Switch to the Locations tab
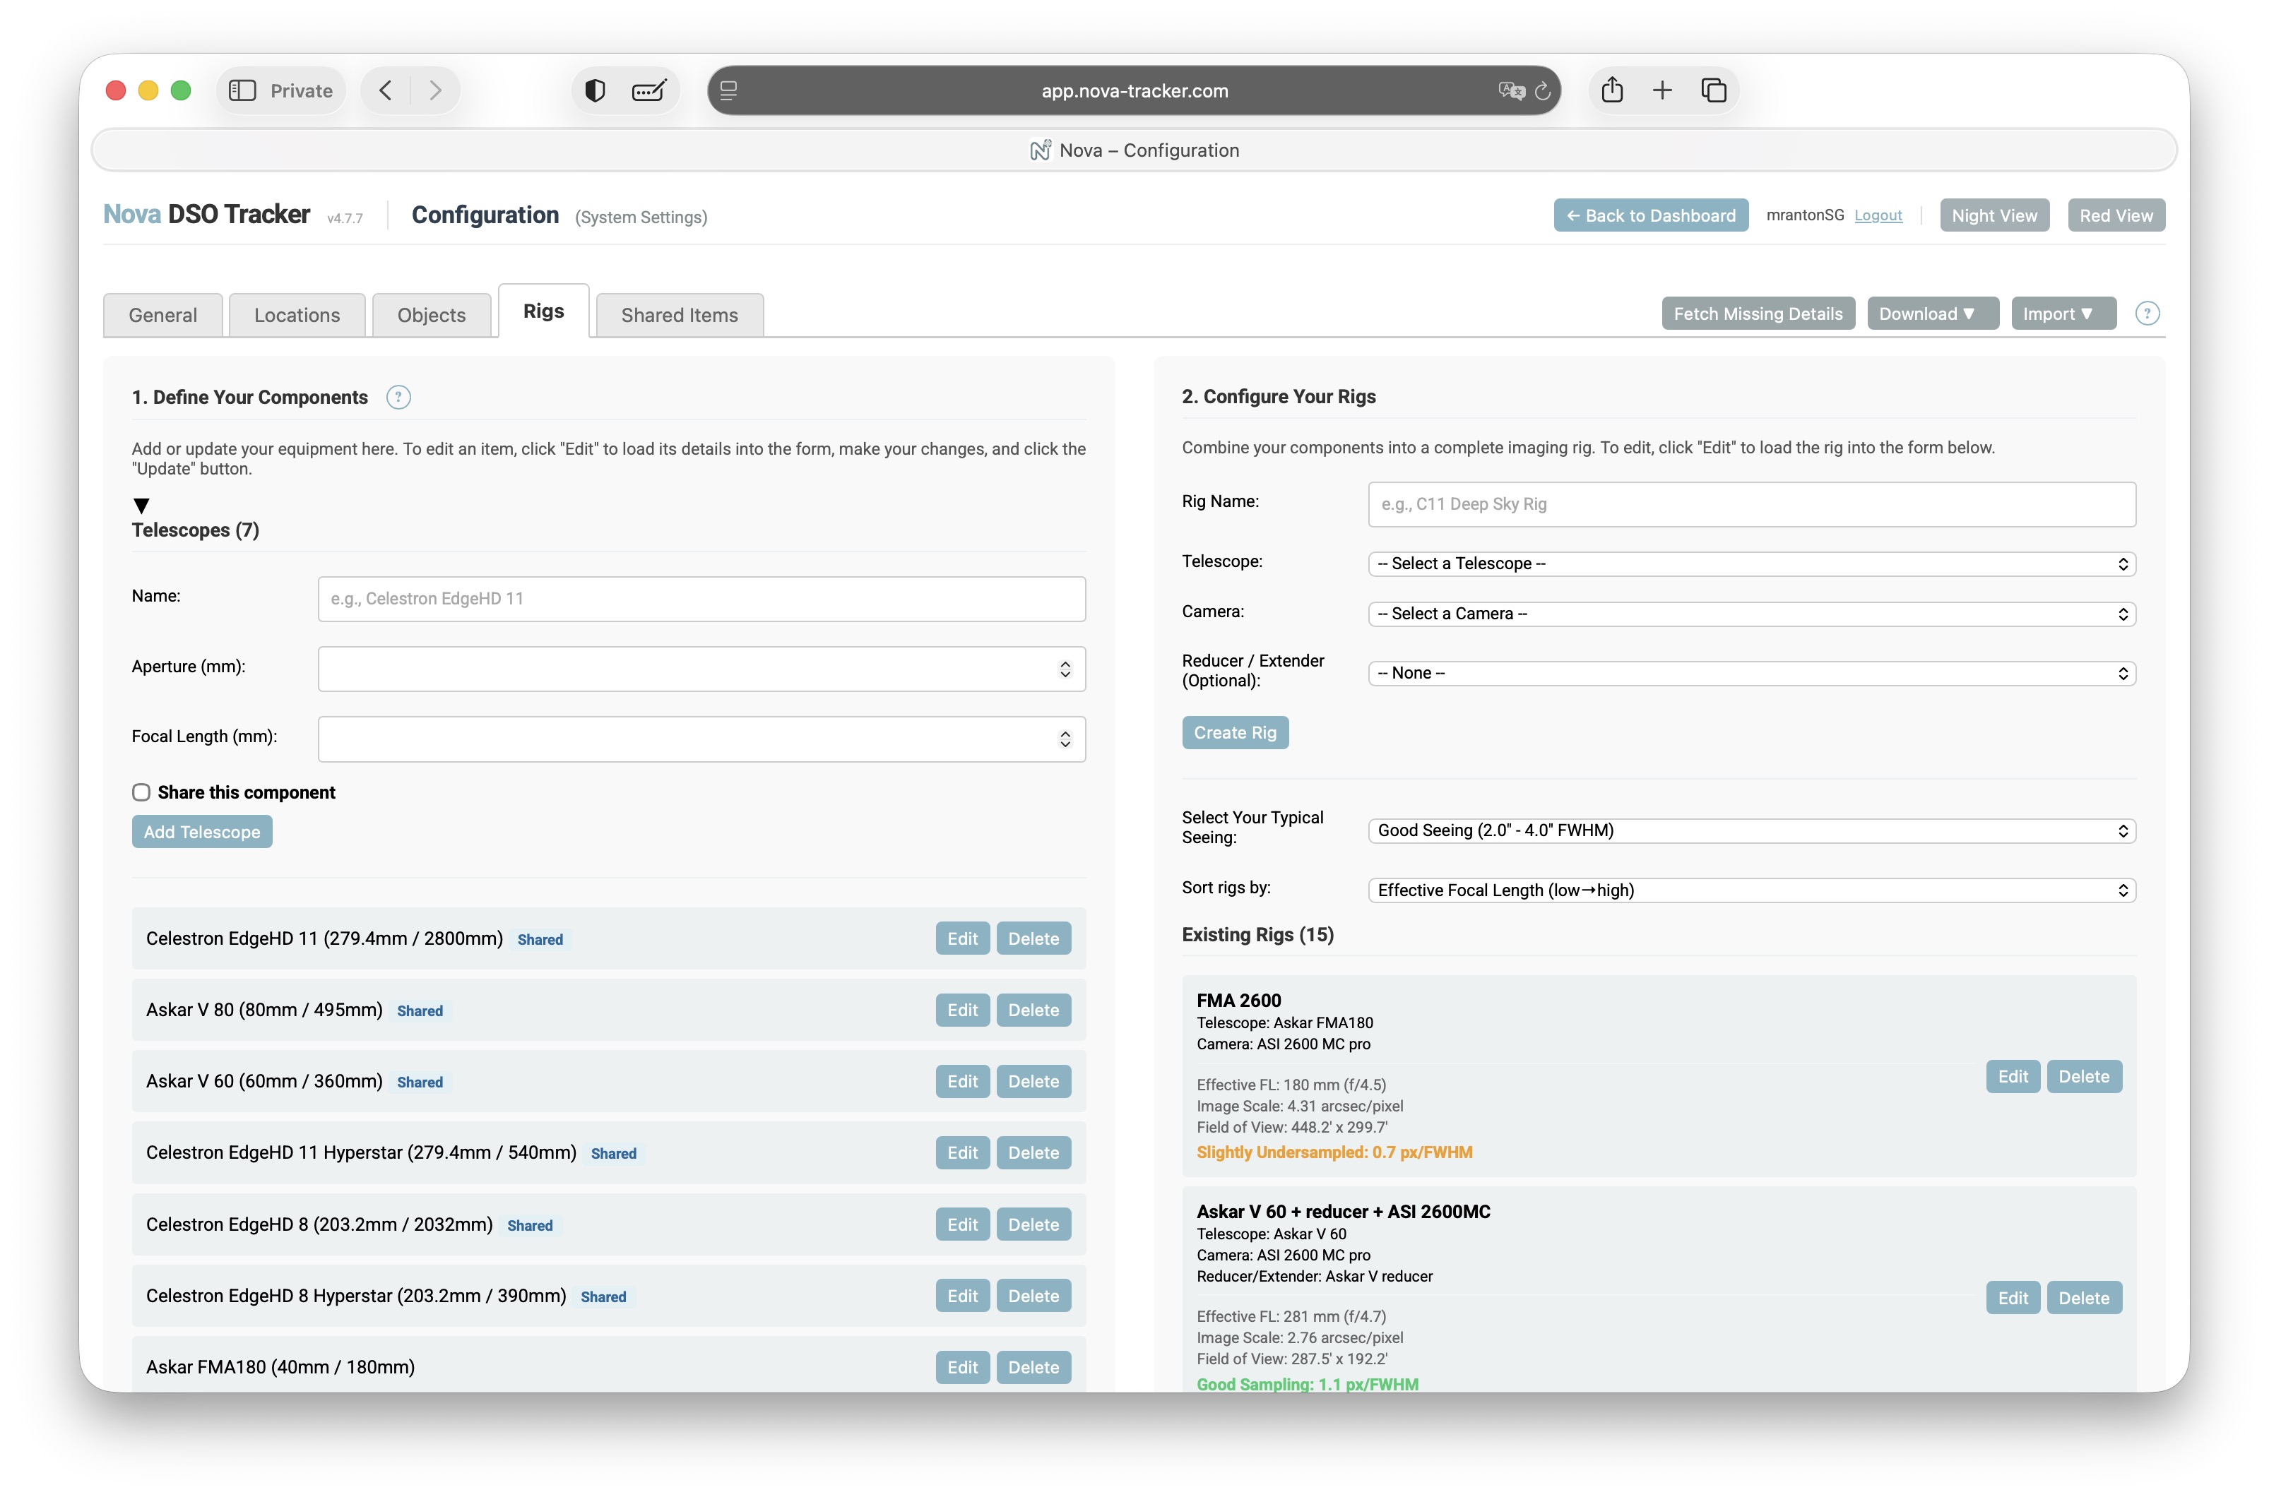 (x=296, y=315)
